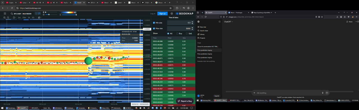This screenshot has width=359, height=110.
Task: Switch to the BTCUS TradingView tab
Action: coord(93,3)
